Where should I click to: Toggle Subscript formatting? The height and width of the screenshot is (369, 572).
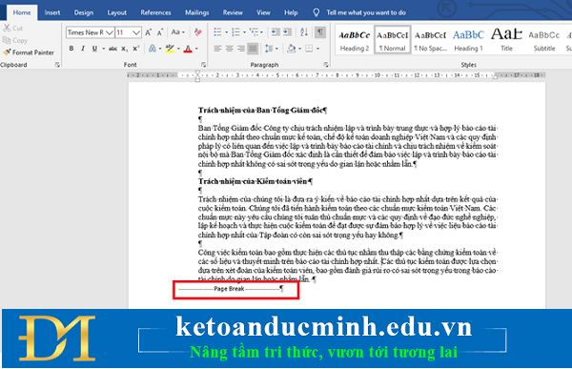(124, 49)
